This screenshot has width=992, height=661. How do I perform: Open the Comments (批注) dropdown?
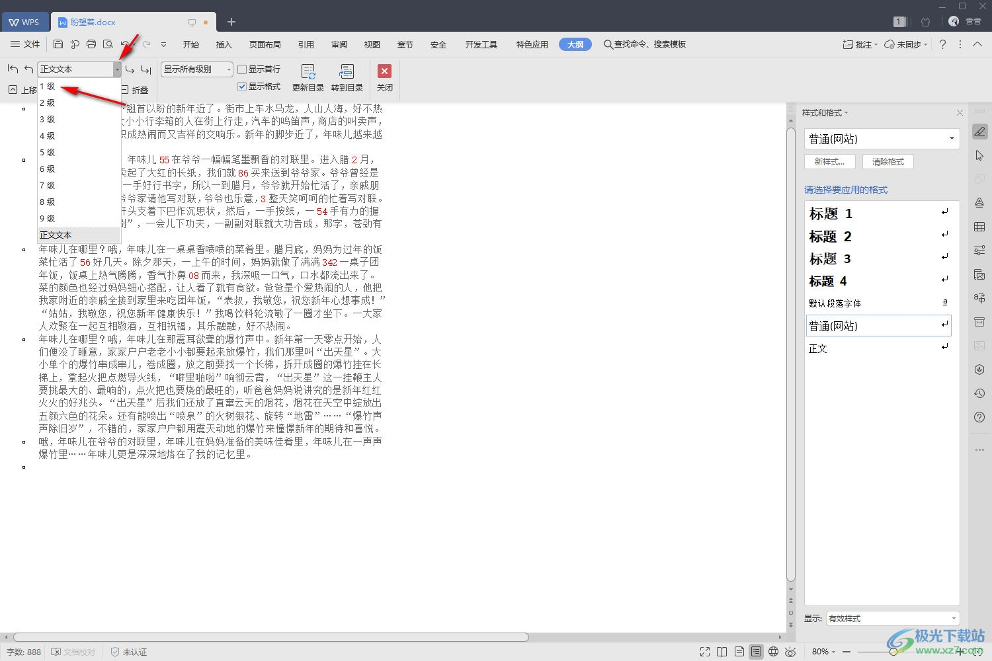[x=860, y=44]
